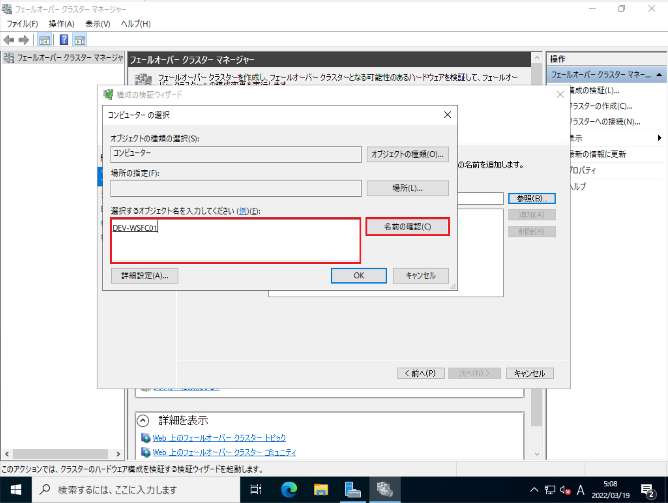Image resolution: width=668 pixels, height=503 pixels.
Task: Click the left pane horizontal scrollbar right arrow
Action: [x=118, y=454]
